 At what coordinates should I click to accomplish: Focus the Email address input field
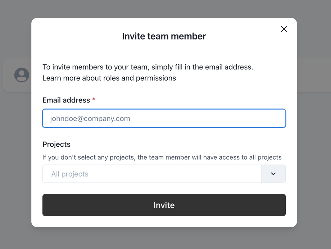pyautogui.click(x=164, y=119)
